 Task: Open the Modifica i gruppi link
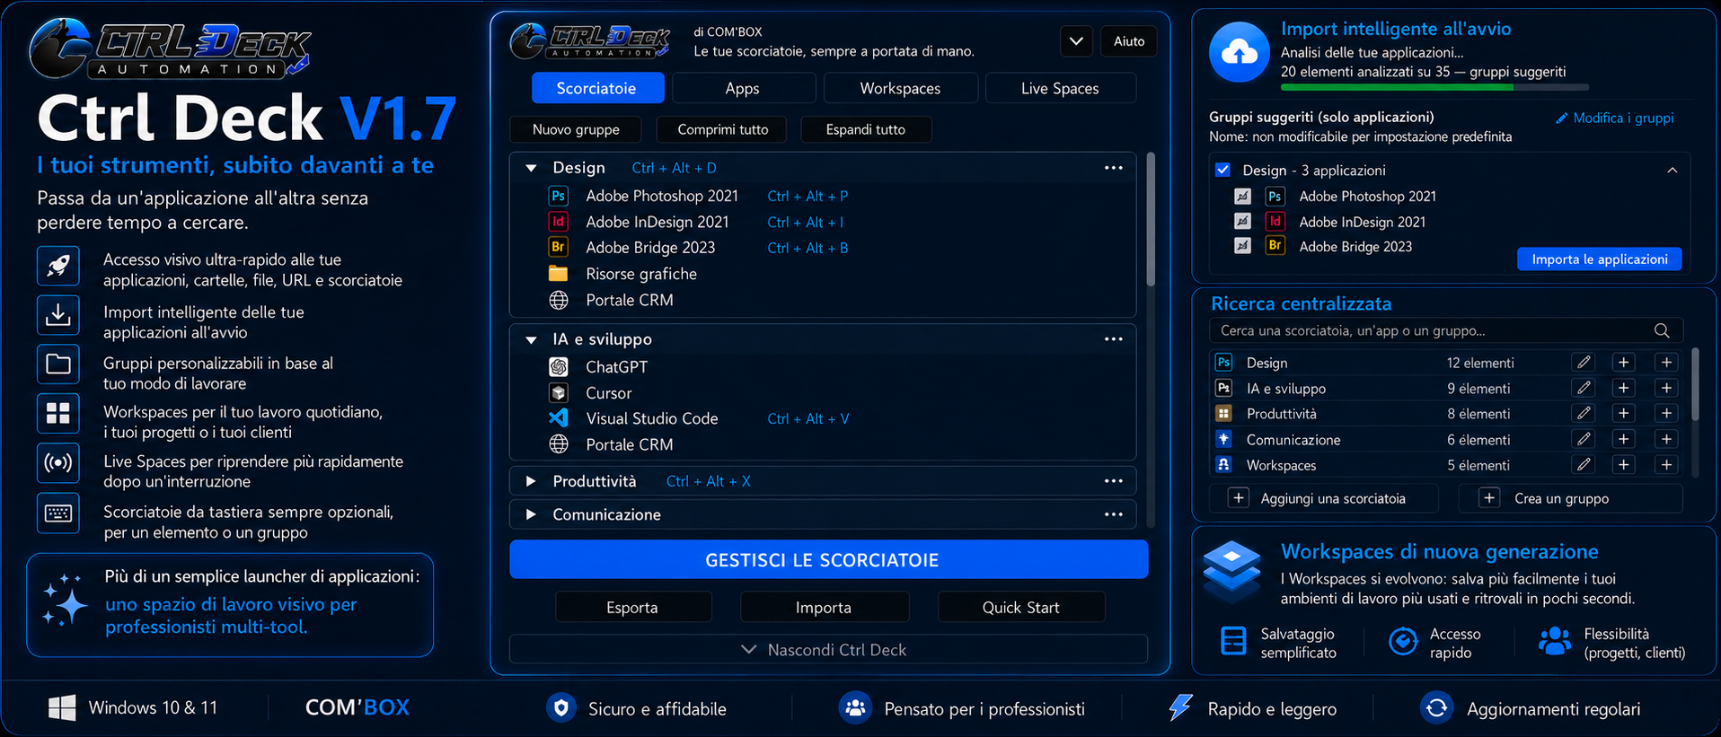click(1615, 118)
